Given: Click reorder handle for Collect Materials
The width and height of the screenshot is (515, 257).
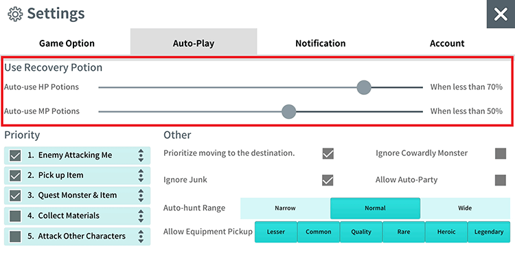Looking at the screenshot, I should pyautogui.click(x=141, y=216).
